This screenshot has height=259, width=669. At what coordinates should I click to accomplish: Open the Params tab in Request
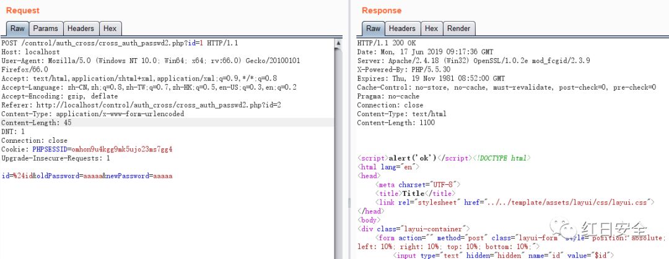[45, 28]
